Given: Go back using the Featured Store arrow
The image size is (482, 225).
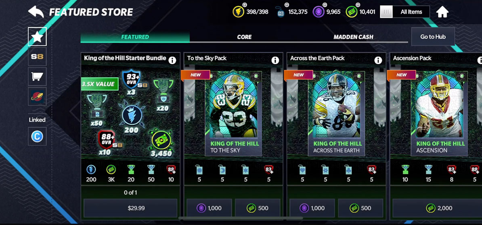Looking at the screenshot, I should pos(36,12).
